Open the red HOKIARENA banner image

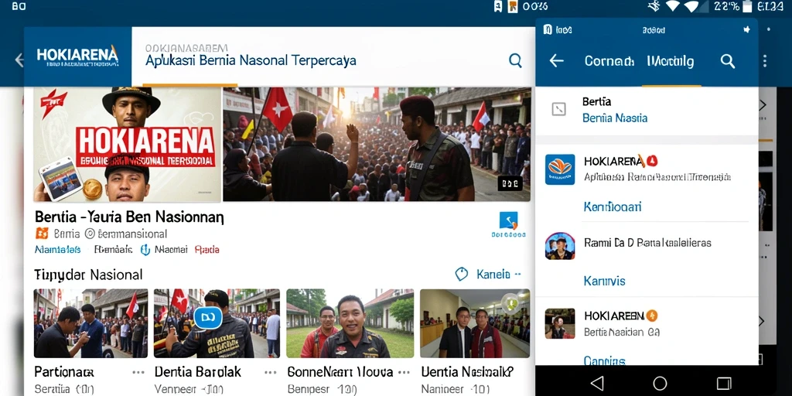(128, 145)
